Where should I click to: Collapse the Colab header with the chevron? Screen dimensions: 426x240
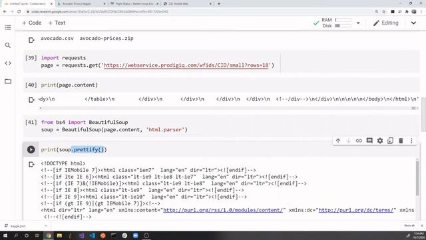click(413, 23)
